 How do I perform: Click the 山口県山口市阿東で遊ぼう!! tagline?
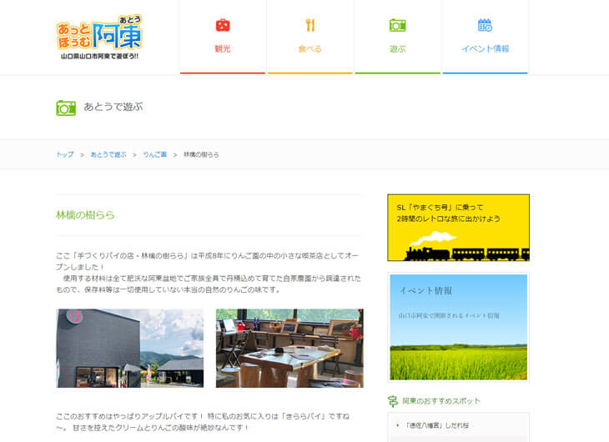coord(99,57)
